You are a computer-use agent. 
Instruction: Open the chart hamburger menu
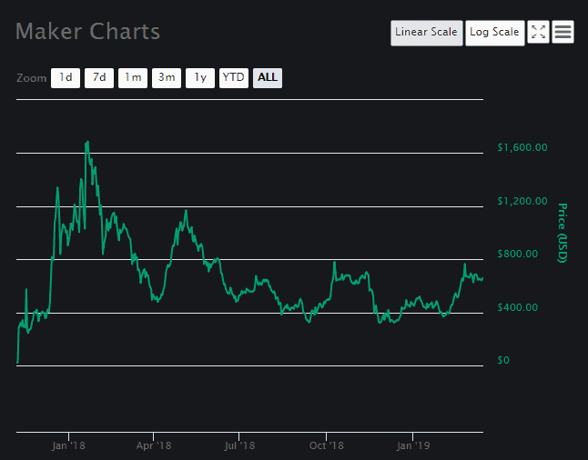pyautogui.click(x=563, y=32)
